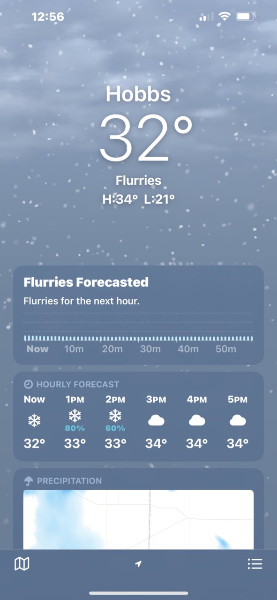Image resolution: width=277 pixels, height=600 pixels.
Task: Tap the 4PM cloud icon
Action: click(197, 420)
